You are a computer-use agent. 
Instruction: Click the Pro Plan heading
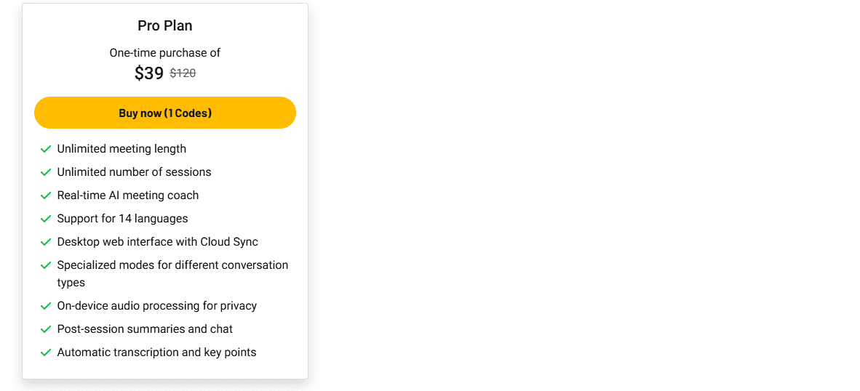tap(165, 25)
